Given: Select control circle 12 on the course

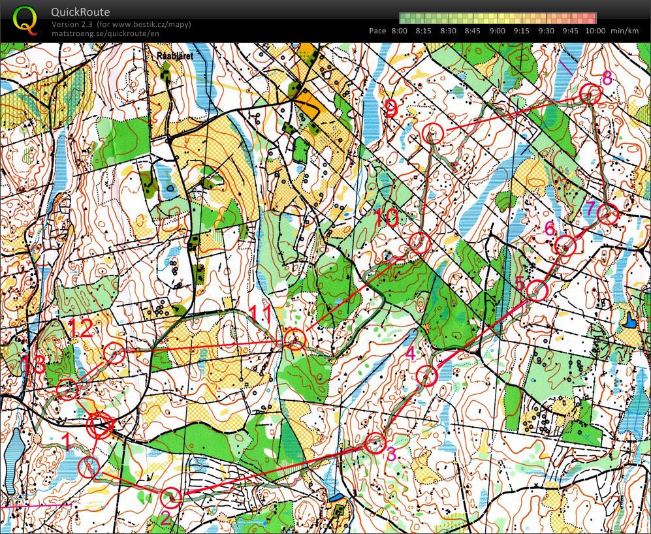Looking at the screenshot, I should pos(114,353).
